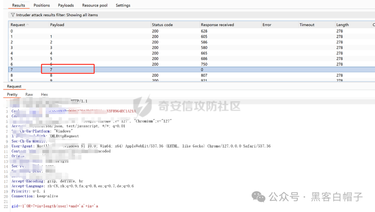Open the Payloads tab

[x=66, y=5]
